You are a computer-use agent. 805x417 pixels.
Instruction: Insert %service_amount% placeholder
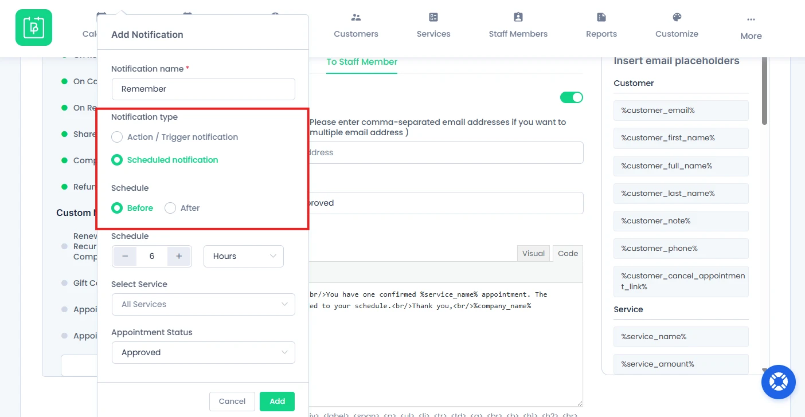pyautogui.click(x=681, y=364)
